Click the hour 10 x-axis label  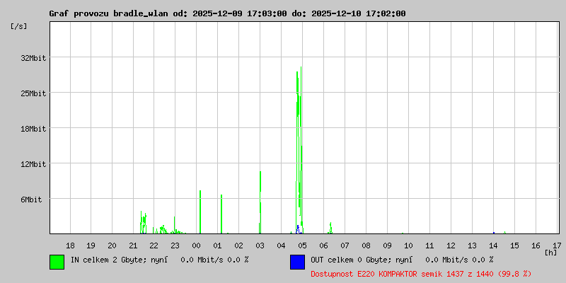[408, 246]
